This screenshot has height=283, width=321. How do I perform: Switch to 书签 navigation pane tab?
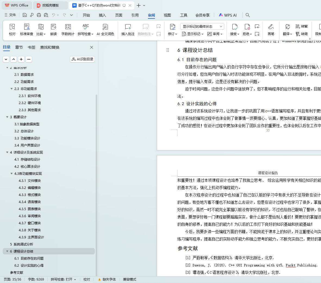click(32, 47)
